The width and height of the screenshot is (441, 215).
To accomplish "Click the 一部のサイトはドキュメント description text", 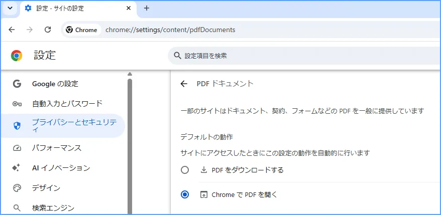I will coord(302,111).
